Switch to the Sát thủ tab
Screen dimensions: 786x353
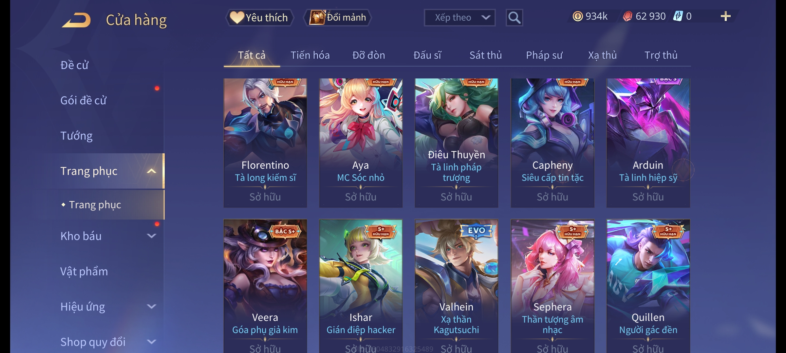point(486,55)
